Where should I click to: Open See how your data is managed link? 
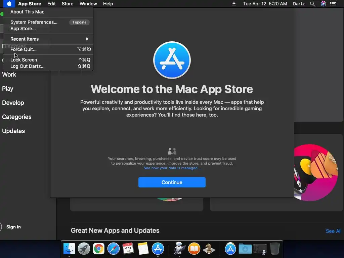coord(172,168)
